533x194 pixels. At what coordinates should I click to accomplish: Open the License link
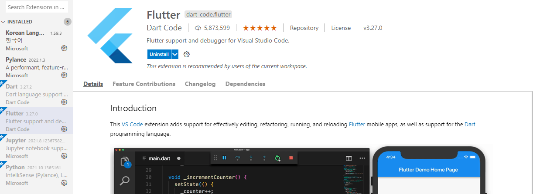coord(341,28)
